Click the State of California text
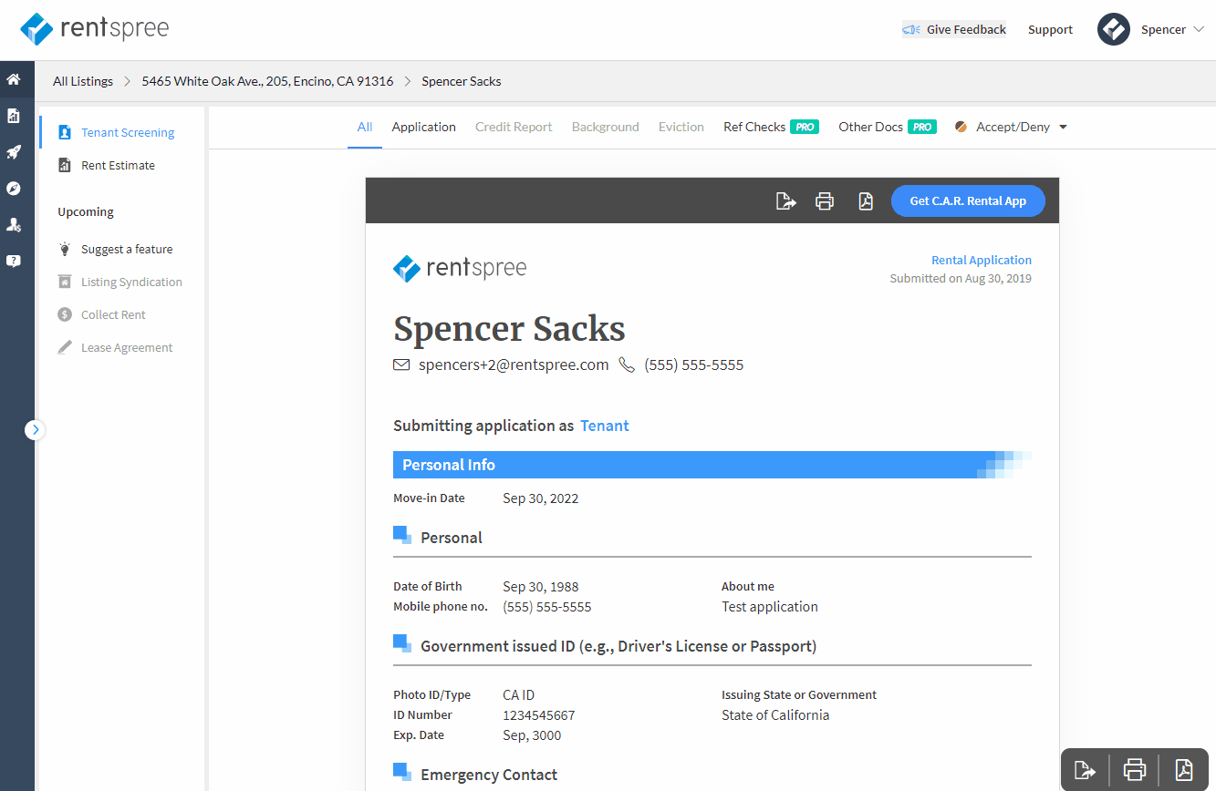 pos(775,715)
